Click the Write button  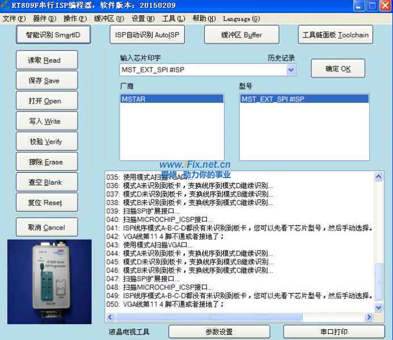click(x=45, y=121)
